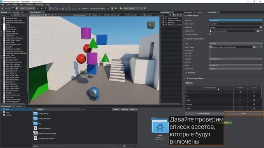264x148 pixels.
Task: Click the Asset Browser search field
Action: click(x=96, y=109)
